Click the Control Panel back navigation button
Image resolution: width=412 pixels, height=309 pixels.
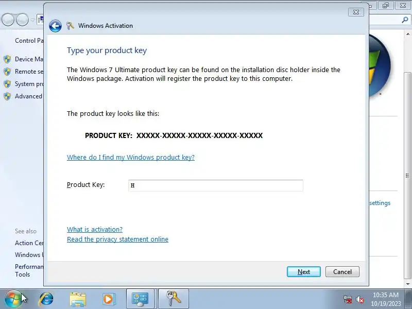coord(8,20)
